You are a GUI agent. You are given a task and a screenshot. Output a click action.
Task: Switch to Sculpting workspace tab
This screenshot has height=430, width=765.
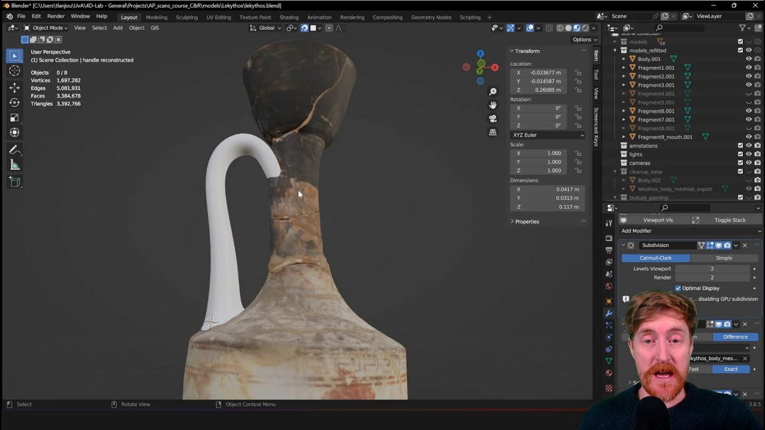(186, 17)
